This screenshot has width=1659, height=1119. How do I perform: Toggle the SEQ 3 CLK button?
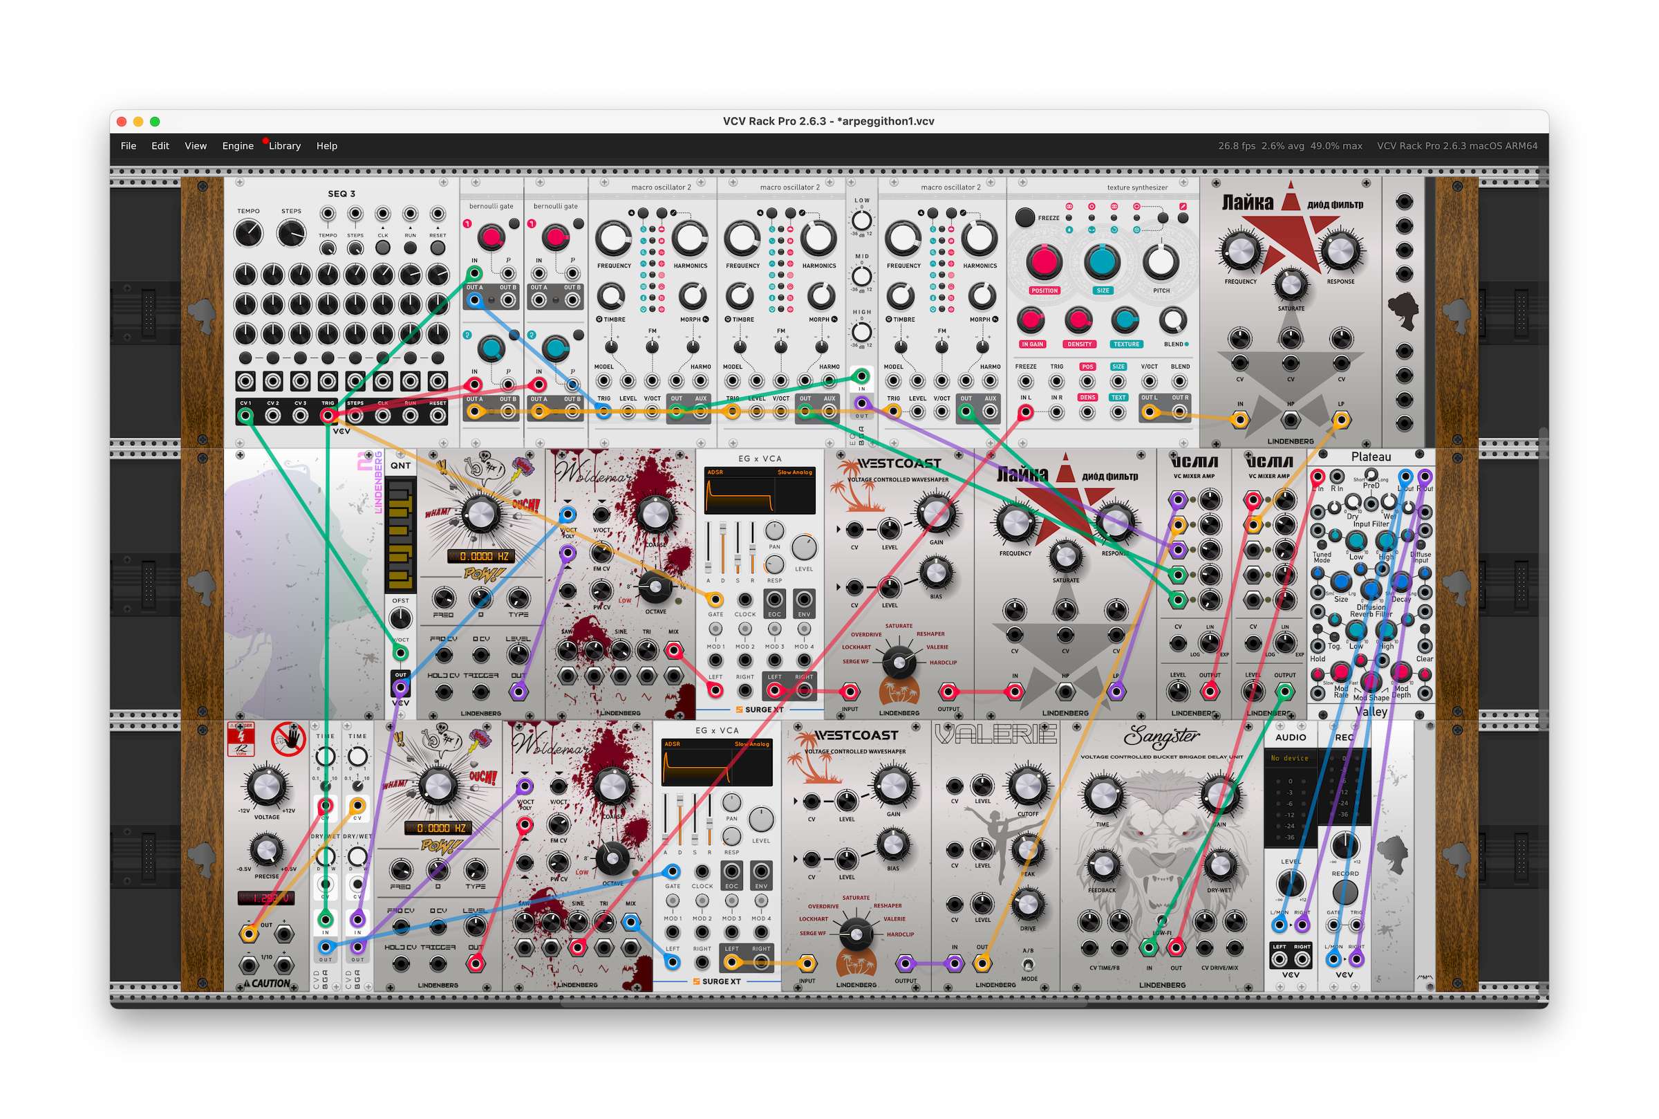(382, 248)
